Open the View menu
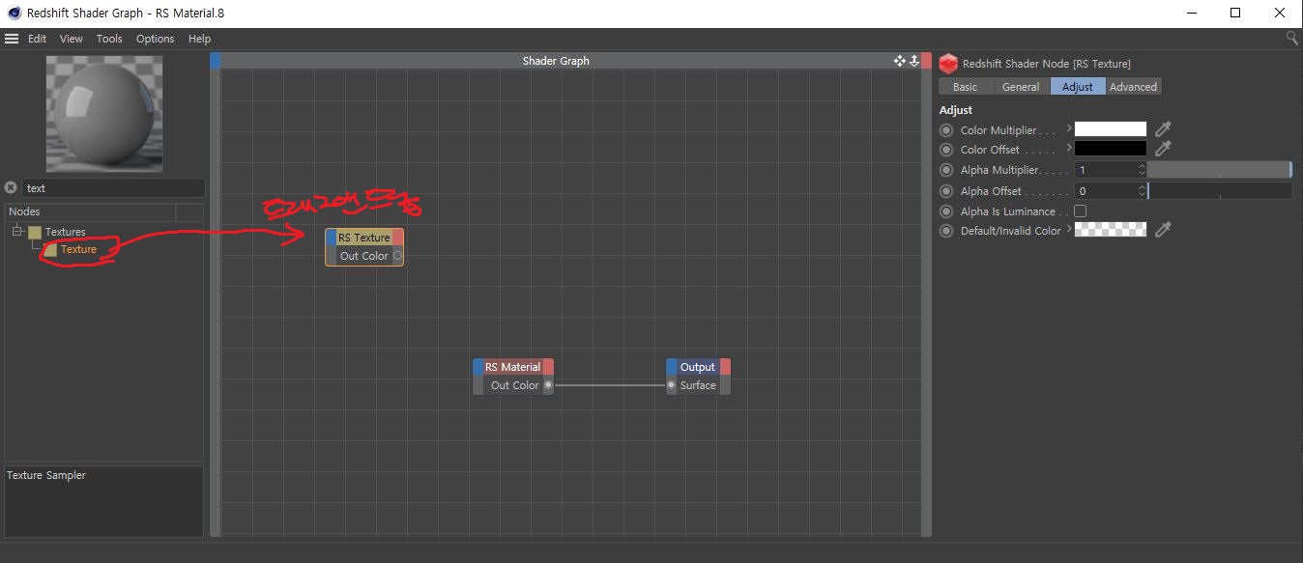 tap(72, 39)
